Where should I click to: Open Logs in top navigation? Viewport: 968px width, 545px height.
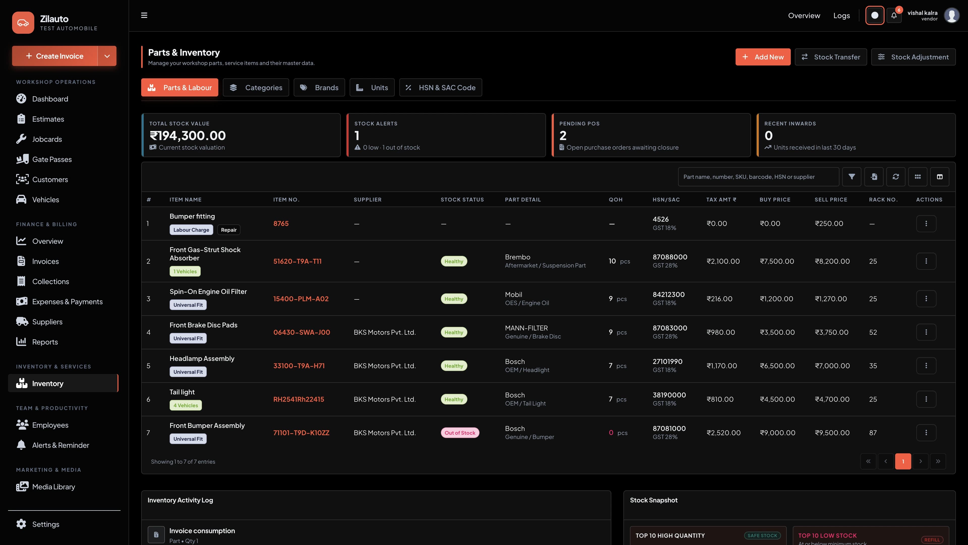pos(841,15)
